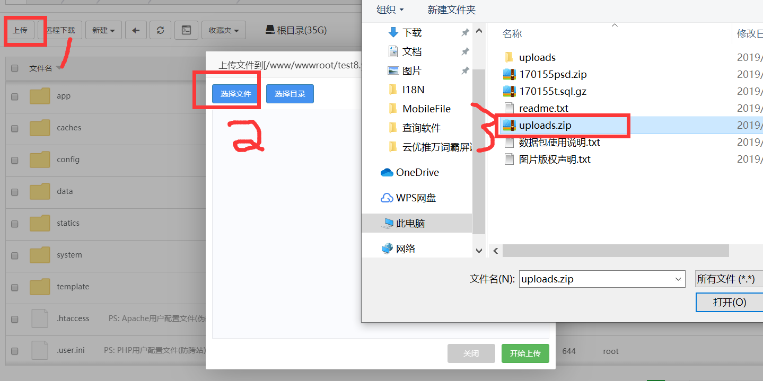Click the horizontal scrollbar in file list

click(616, 251)
